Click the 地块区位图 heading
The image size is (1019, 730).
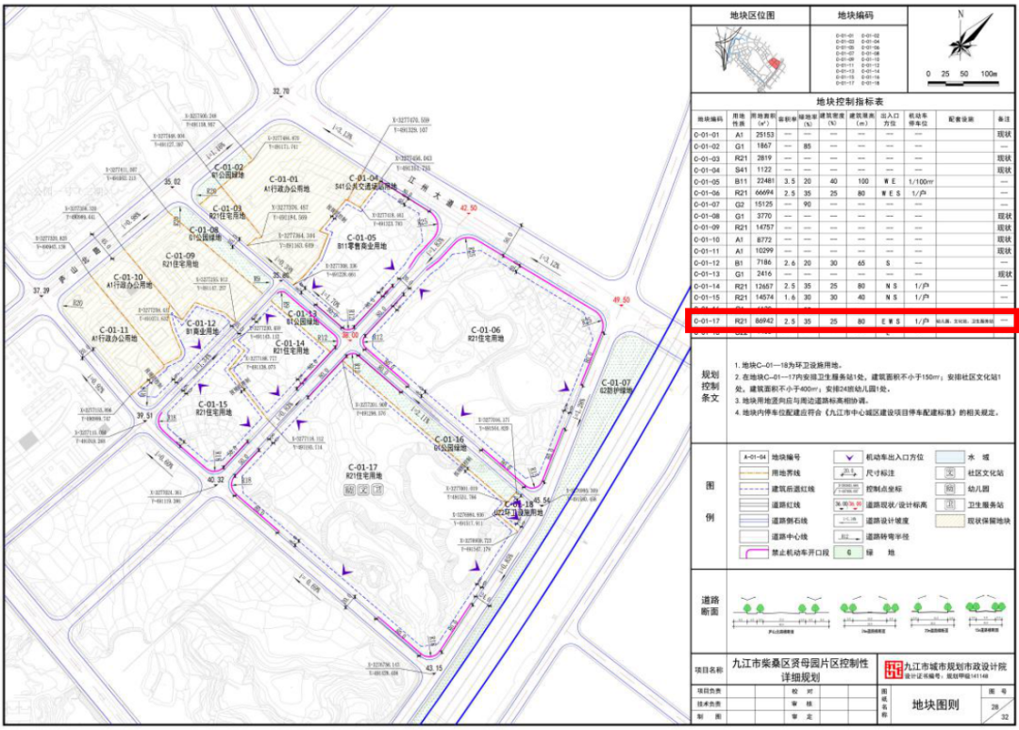[x=752, y=16]
